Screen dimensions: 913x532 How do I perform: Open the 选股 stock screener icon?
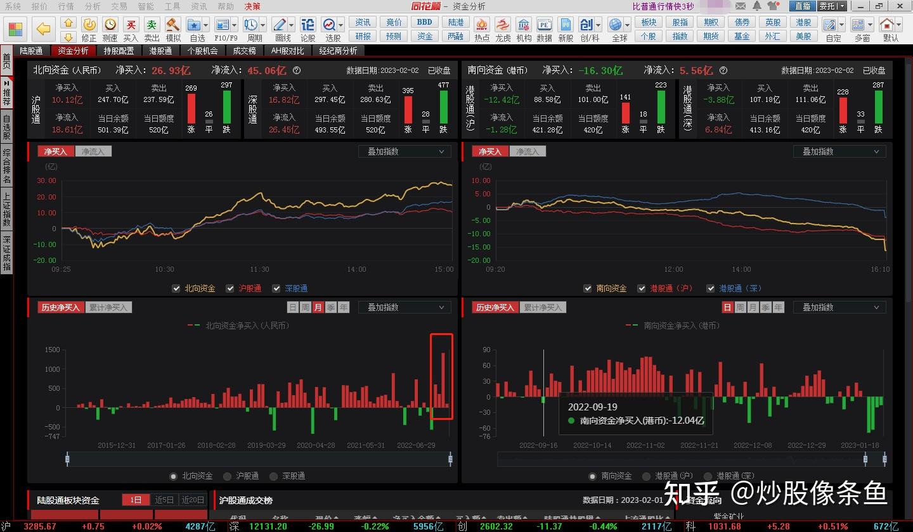(x=330, y=25)
